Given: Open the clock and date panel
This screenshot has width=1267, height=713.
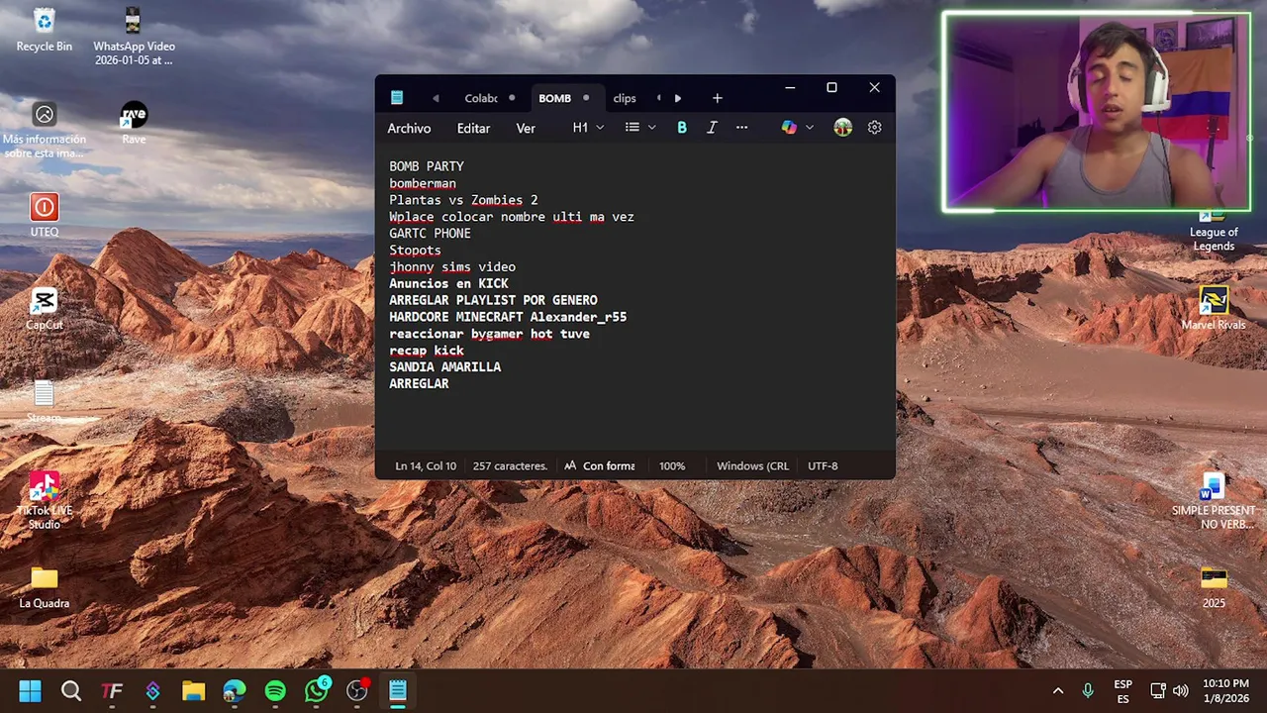Looking at the screenshot, I should [x=1225, y=691].
